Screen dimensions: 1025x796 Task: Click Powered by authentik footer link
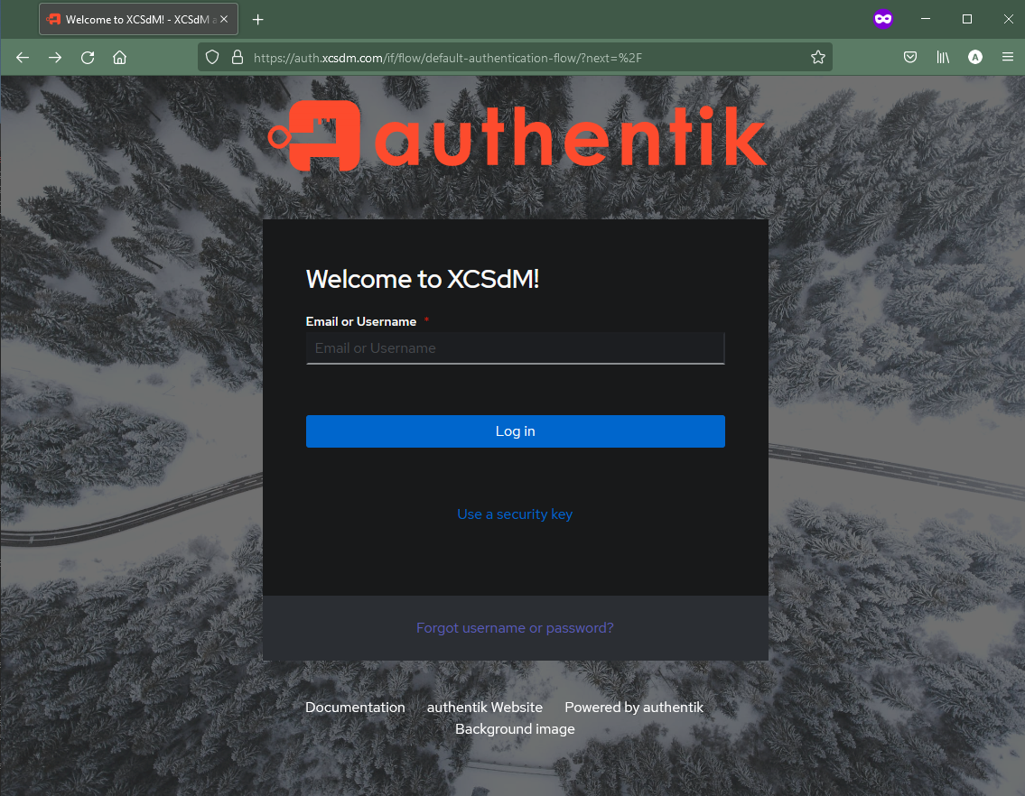[x=634, y=708]
